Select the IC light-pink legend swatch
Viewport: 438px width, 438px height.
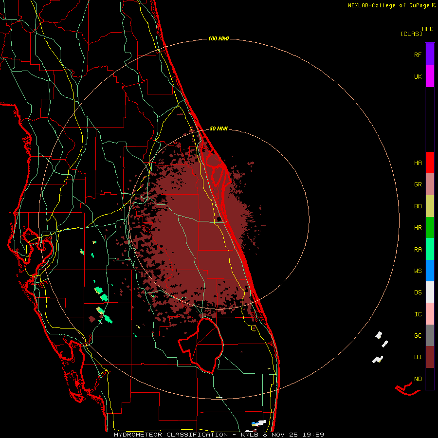pos(430,314)
